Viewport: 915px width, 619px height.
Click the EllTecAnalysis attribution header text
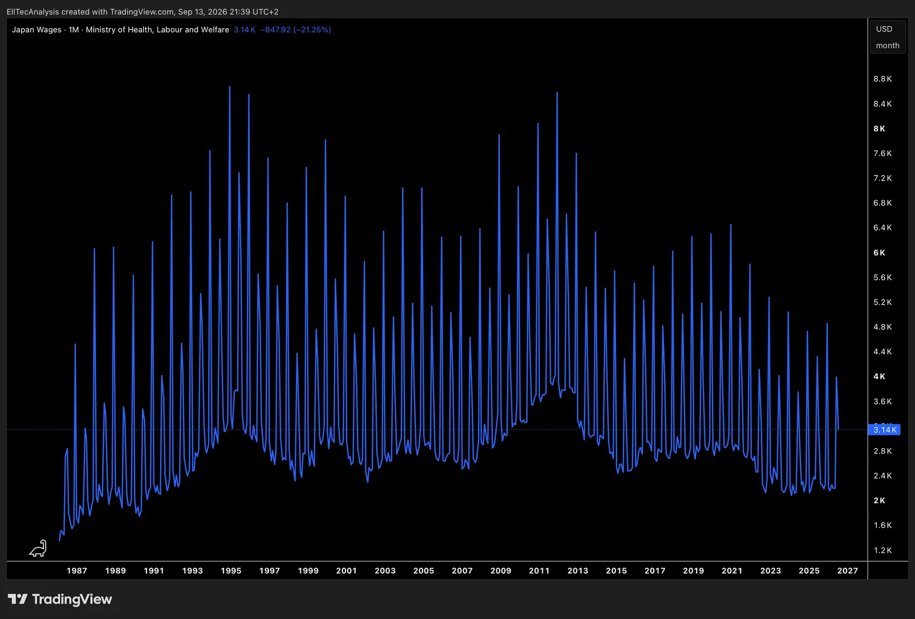(142, 12)
